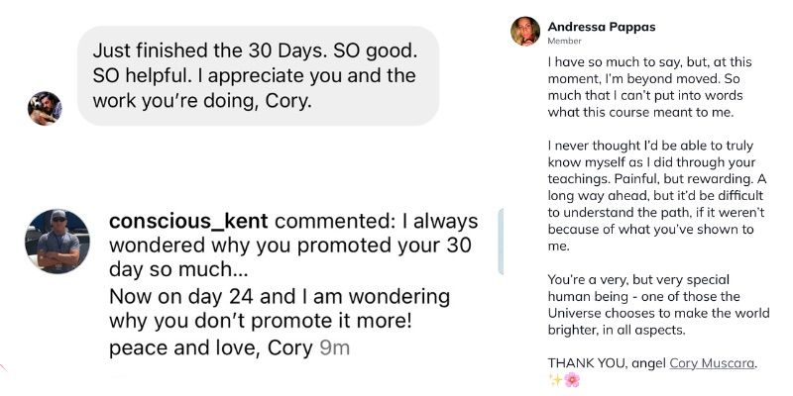Click the avatar beside the gray message bubble

click(x=45, y=108)
